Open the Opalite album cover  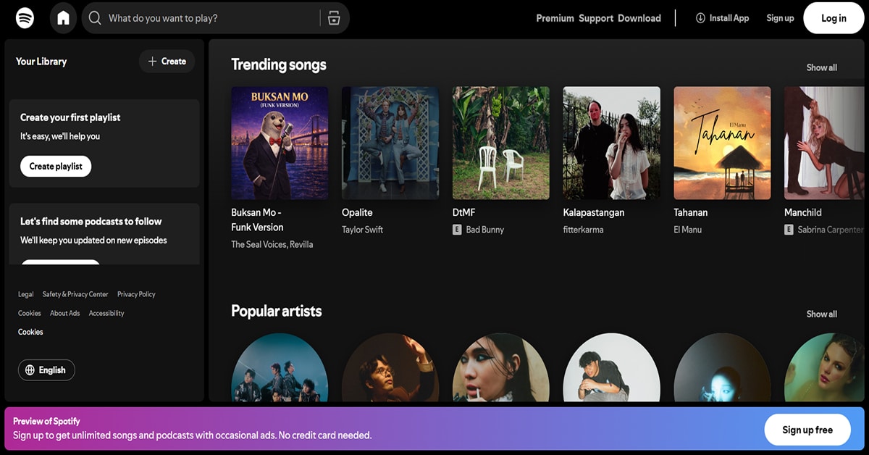coord(390,143)
